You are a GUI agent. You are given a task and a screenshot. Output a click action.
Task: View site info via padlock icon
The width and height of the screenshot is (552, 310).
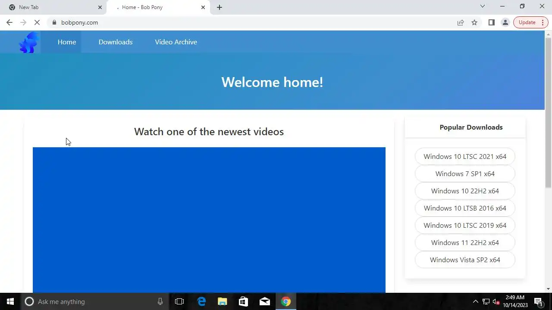pos(54,22)
